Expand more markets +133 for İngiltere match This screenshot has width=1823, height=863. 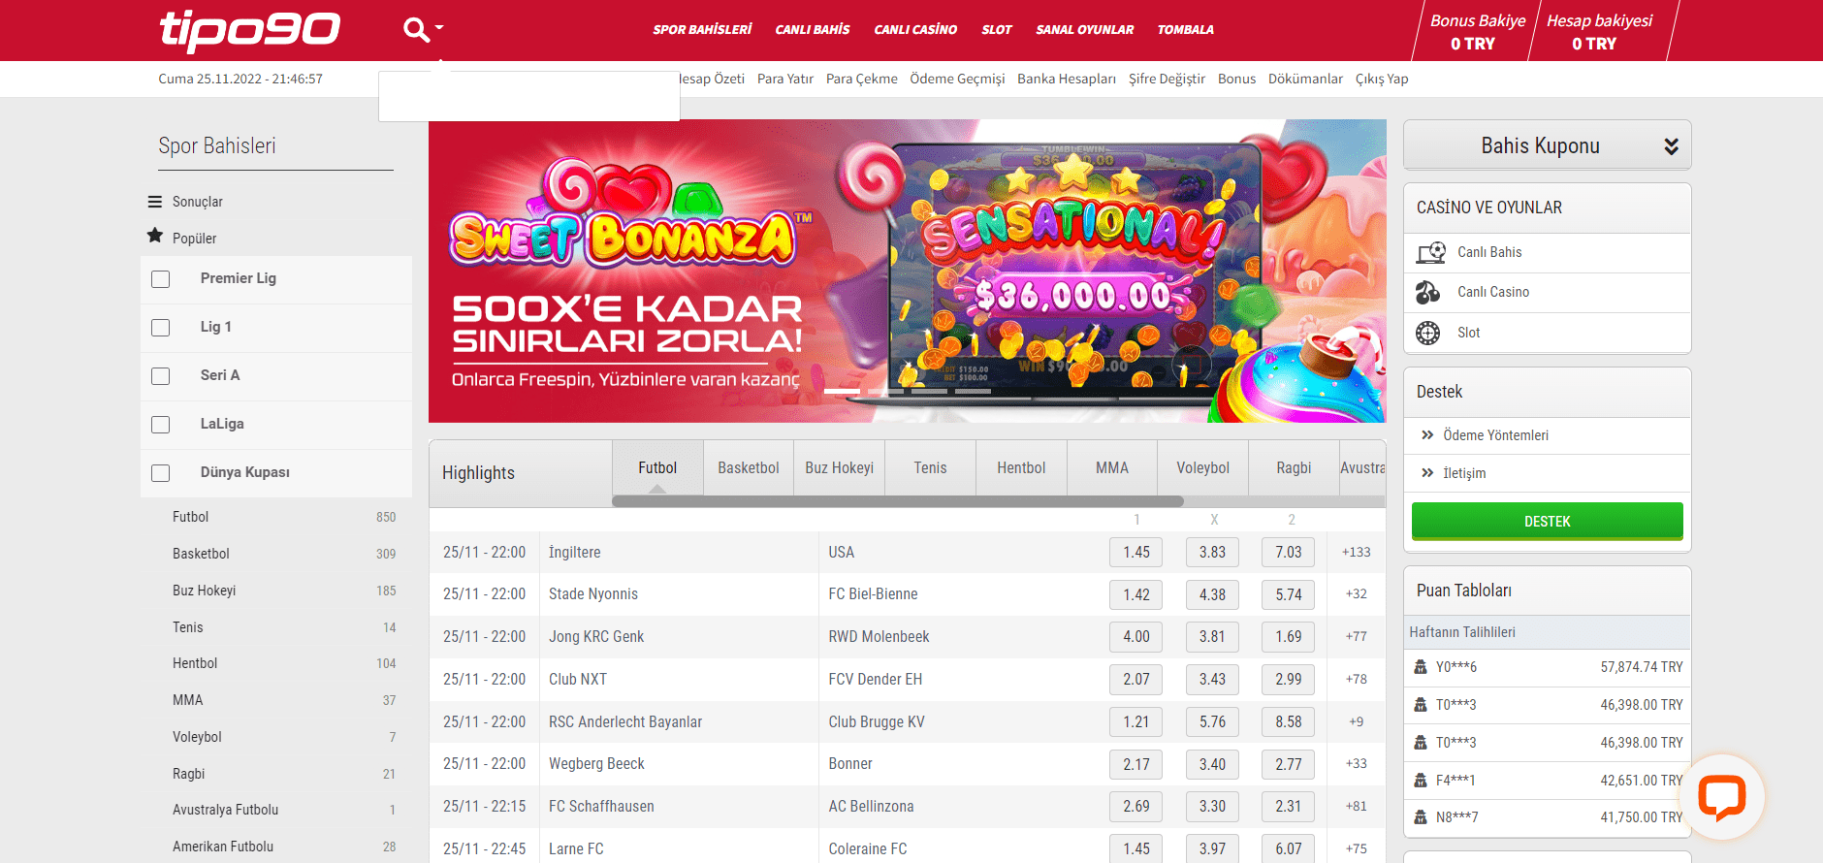(x=1356, y=553)
